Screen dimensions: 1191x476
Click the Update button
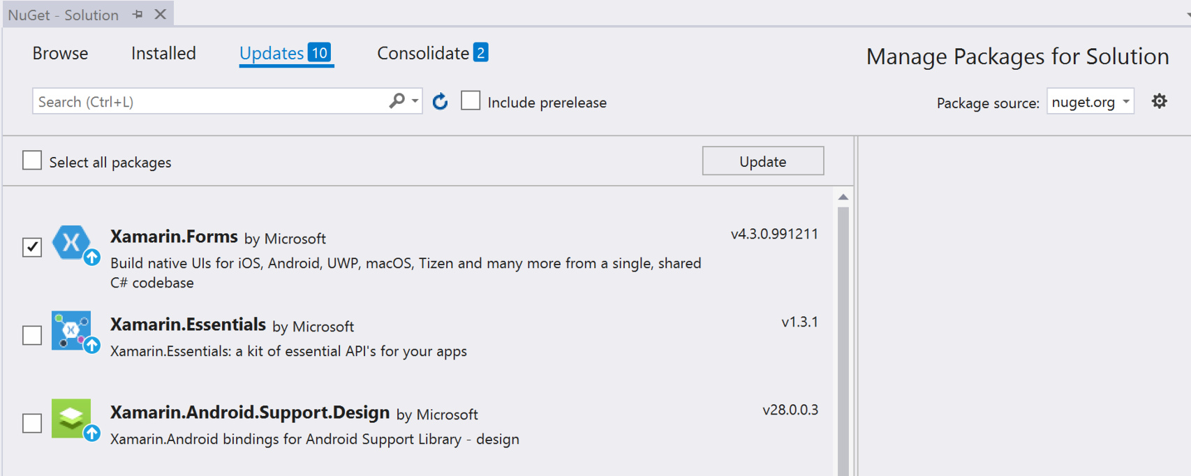763,161
